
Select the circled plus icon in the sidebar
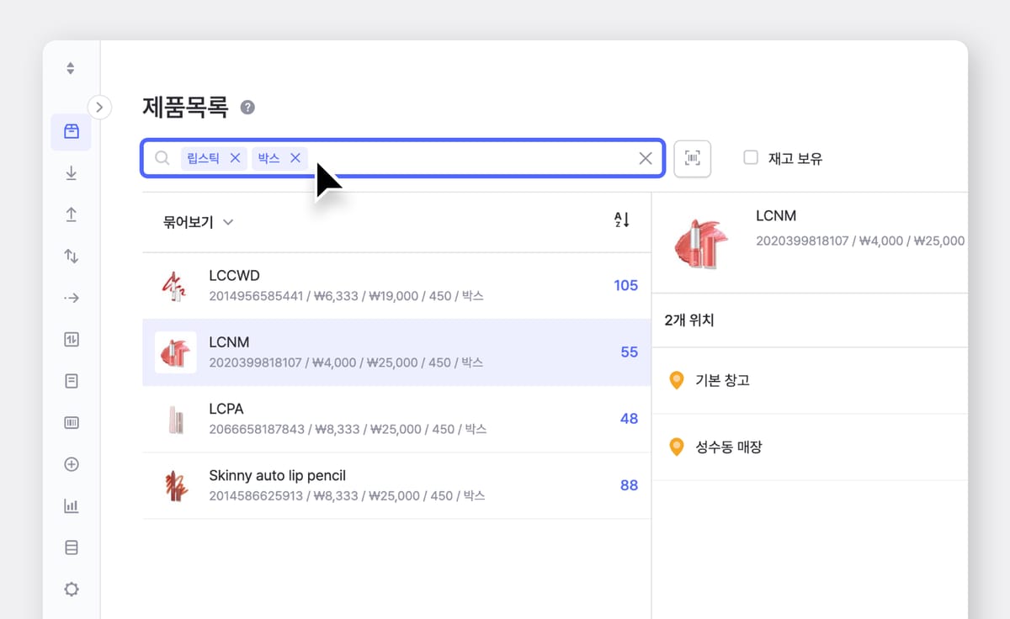point(71,463)
